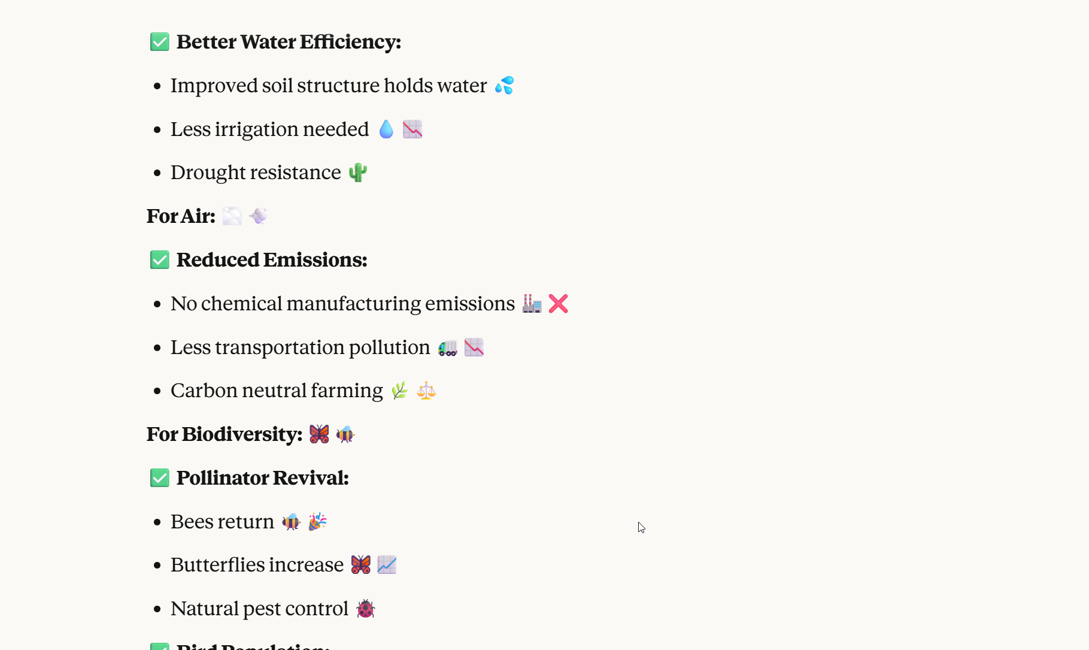Click the factory emoji after 'manufacturing emissions'
Screen dimensions: 1089x650
tap(532, 304)
